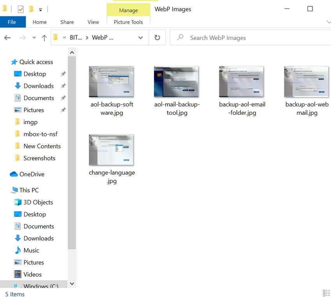
Task: Open the mbox-to-nsf folder in the sidebar
Action: pyautogui.click(x=40, y=134)
